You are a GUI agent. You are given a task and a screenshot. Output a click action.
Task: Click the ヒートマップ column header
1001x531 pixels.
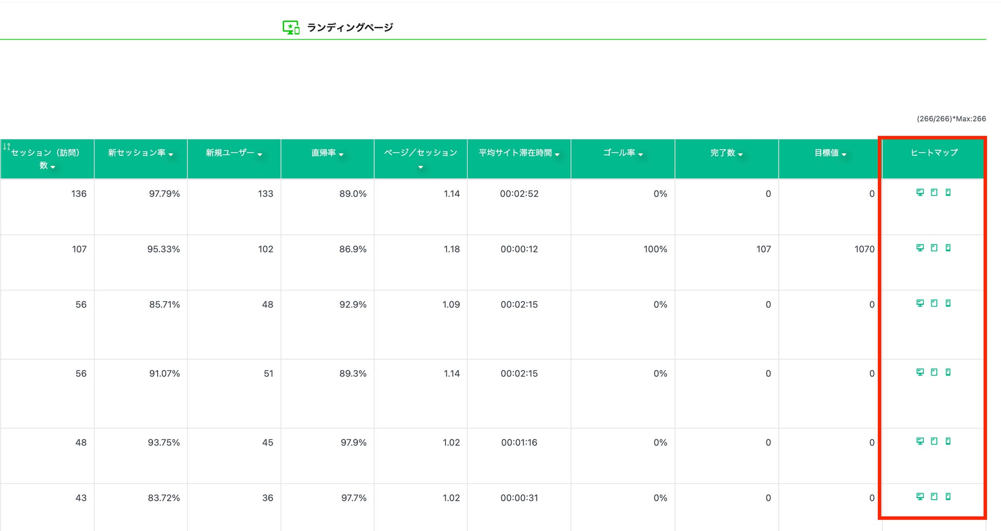click(x=934, y=153)
